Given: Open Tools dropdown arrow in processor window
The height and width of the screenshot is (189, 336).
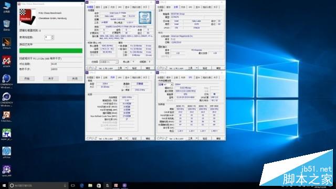Looking at the screenshot, I should pyautogui.click(x=126, y=68).
